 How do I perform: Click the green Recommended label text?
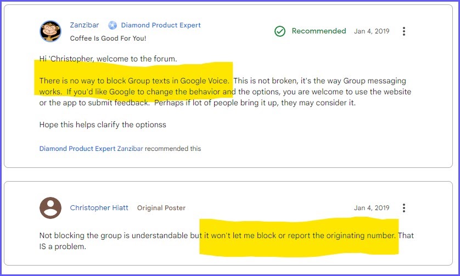point(319,31)
